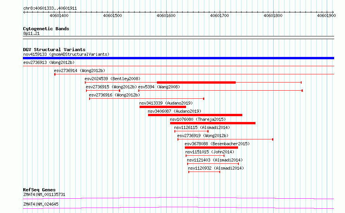Click the ruler's left end arrow
The height and width of the screenshot is (213, 345).
click(x=24, y=12)
